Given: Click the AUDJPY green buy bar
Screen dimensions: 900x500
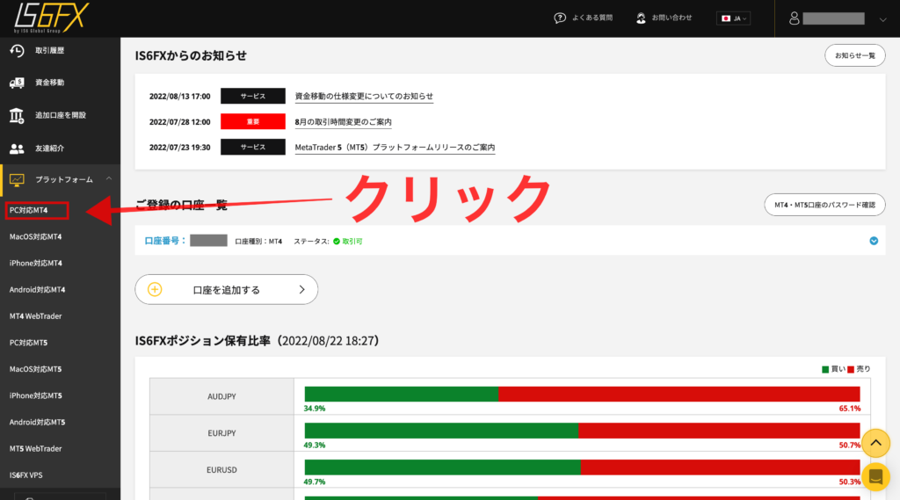Looking at the screenshot, I should 401,394.
